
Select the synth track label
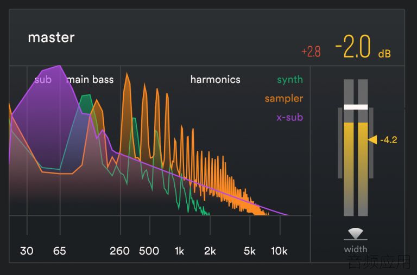290,80
